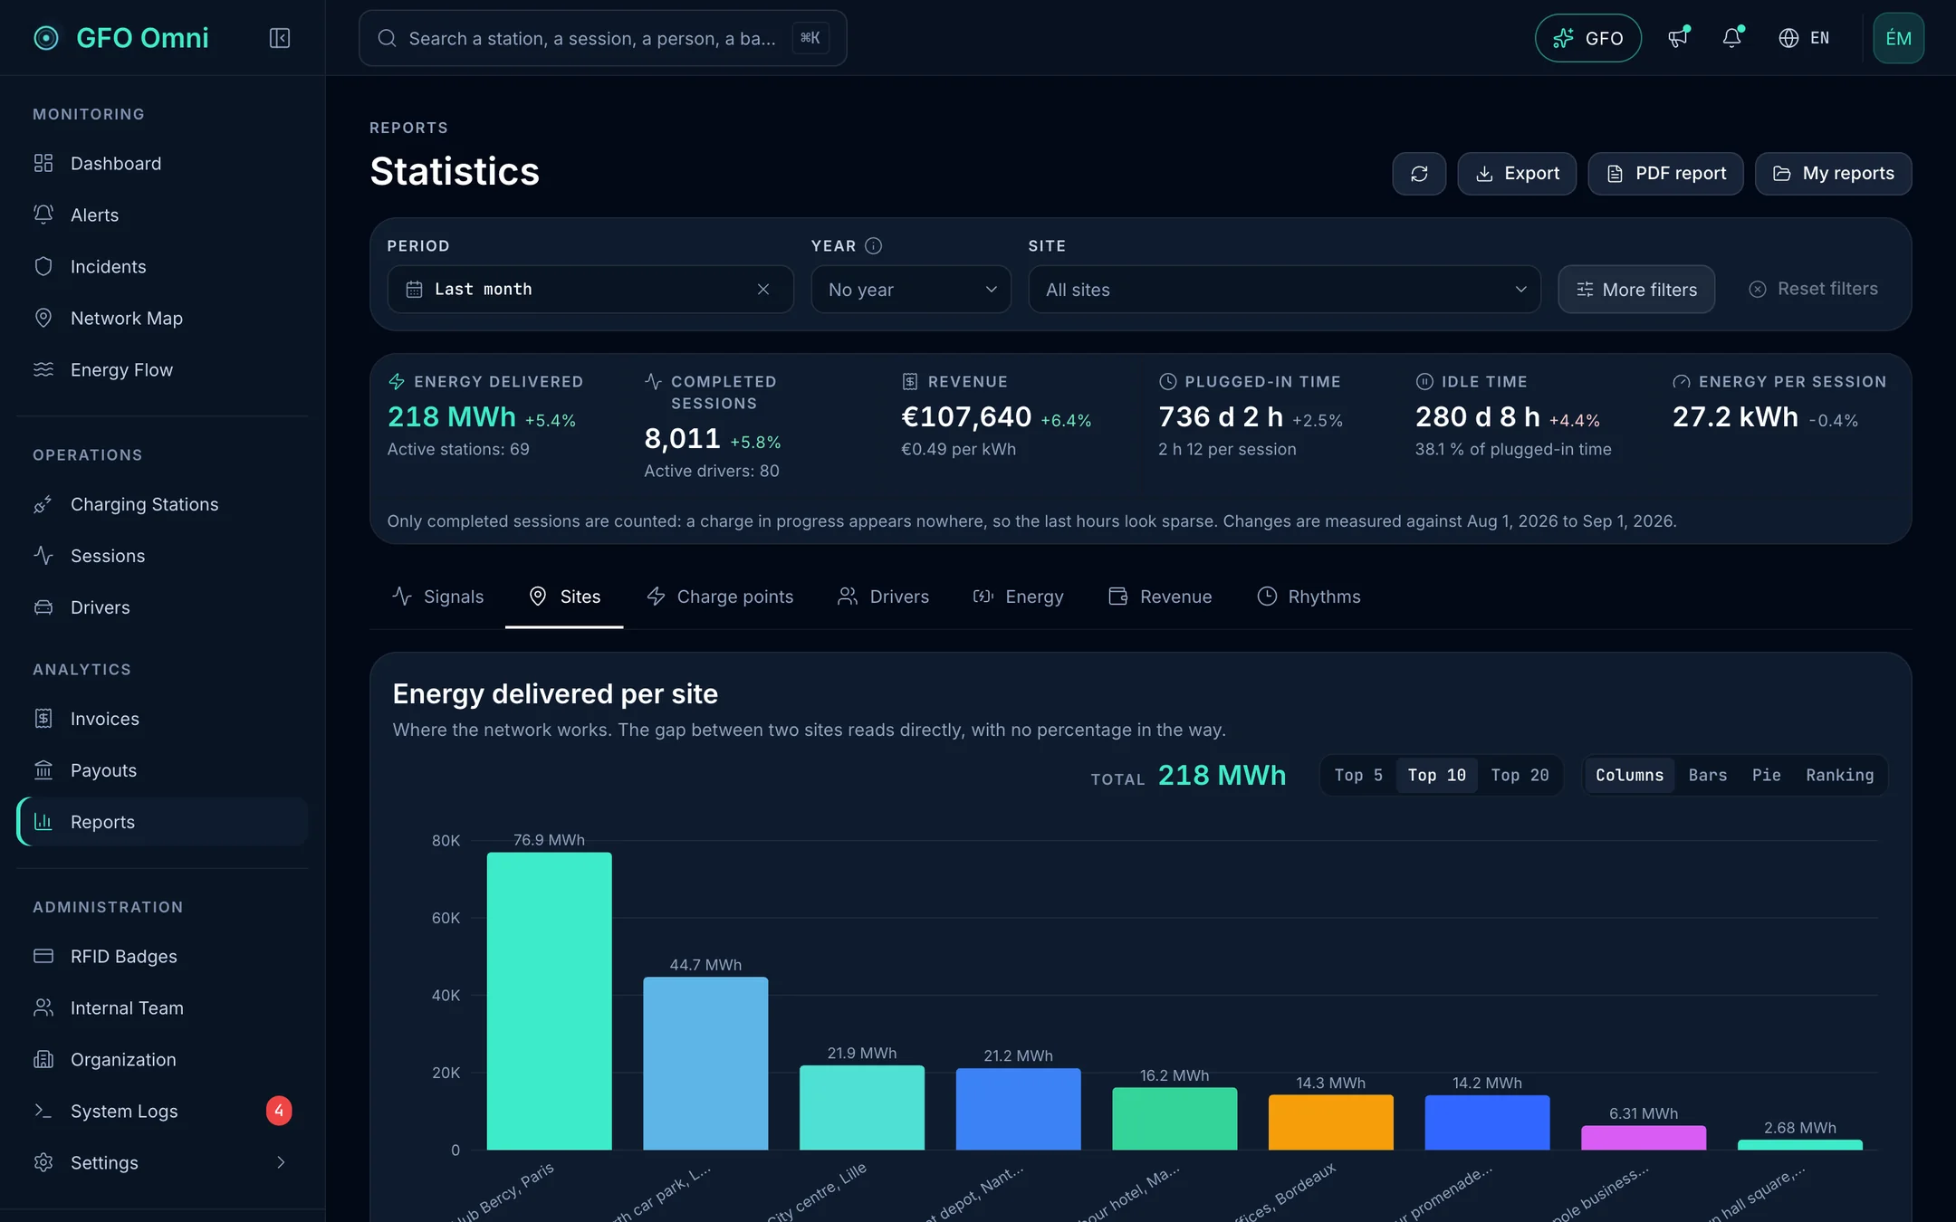Open the ÉM user avatar
This screenshot has width=1956, height=1222.
click(x=1899, y=38)
